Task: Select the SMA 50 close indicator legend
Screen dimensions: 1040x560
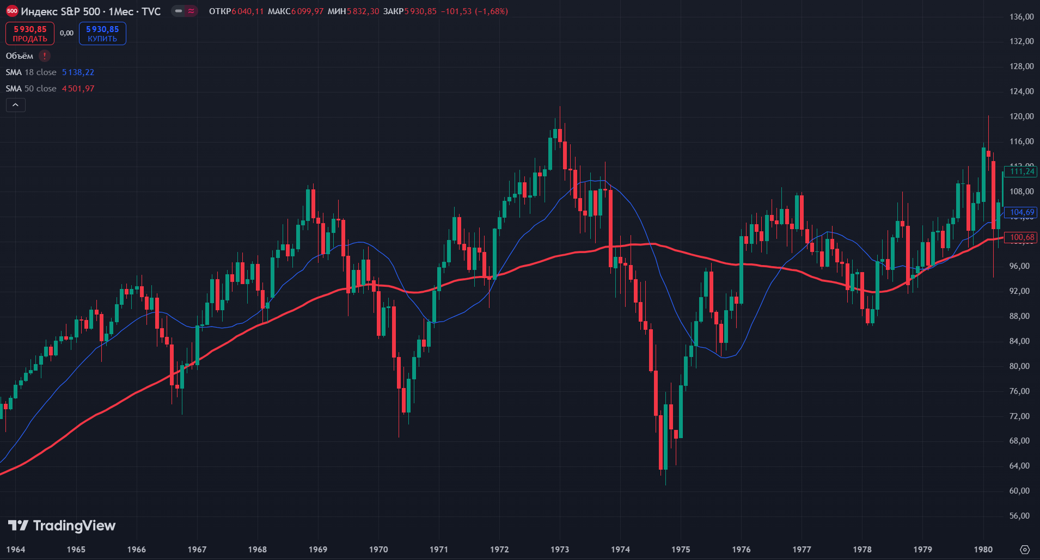Action: (x=31, y=89)
